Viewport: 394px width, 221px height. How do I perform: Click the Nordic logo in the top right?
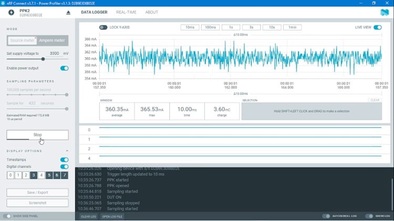point(384,12)
